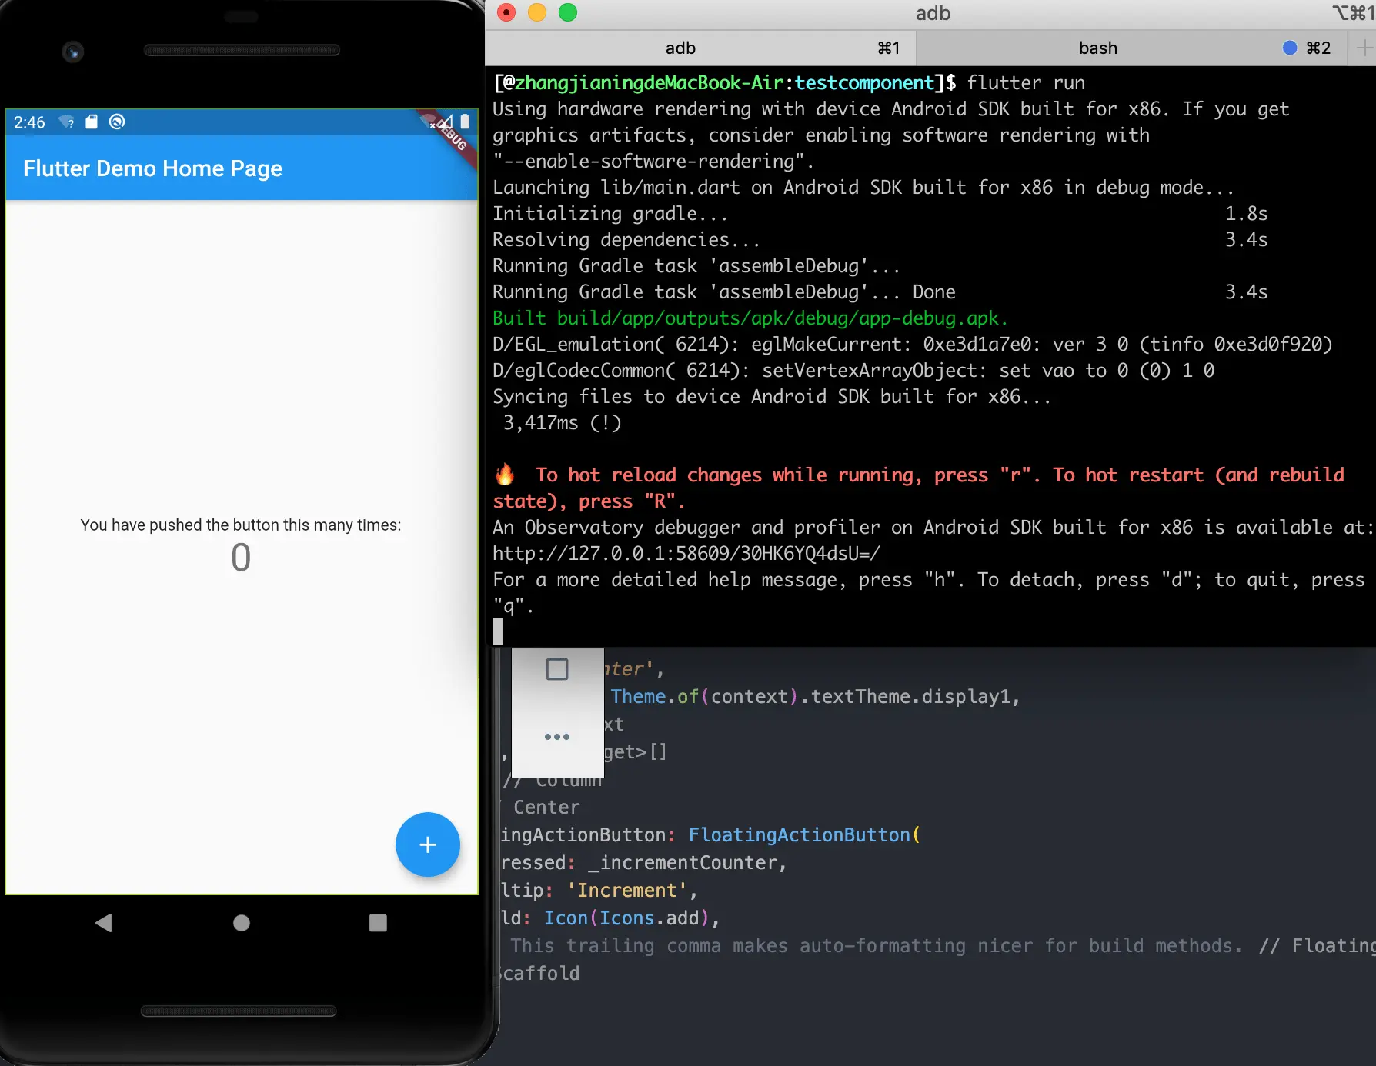The height and width of the screenshot is (1066, 1376).
Task: Click the 'adb' terminal window title
Action: point(933,13)
